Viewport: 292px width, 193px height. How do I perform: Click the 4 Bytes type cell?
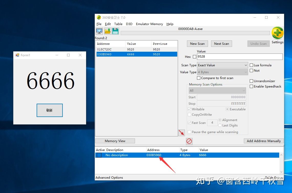185,155
